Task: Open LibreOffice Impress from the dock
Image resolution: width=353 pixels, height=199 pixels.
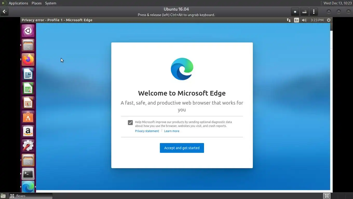Action: [28, 103]
